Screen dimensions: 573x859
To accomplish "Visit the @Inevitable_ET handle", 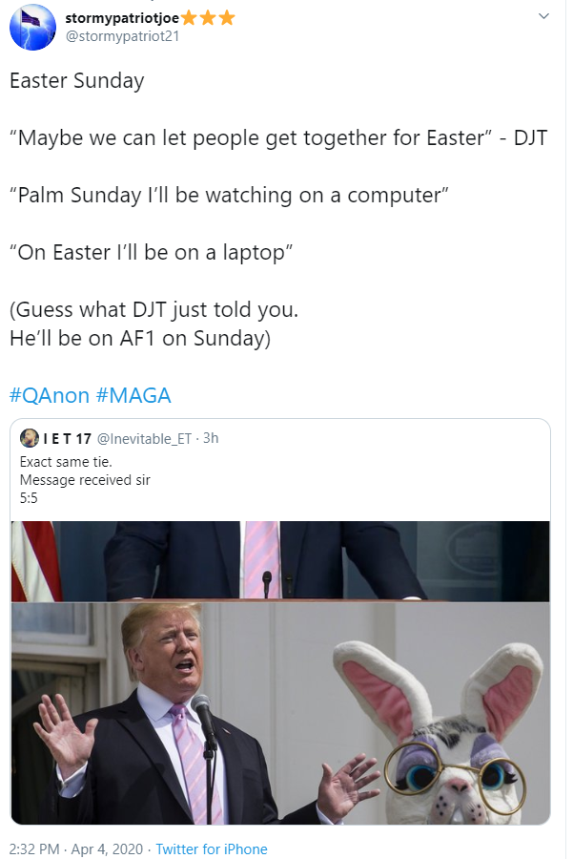I will pos(145,438).
